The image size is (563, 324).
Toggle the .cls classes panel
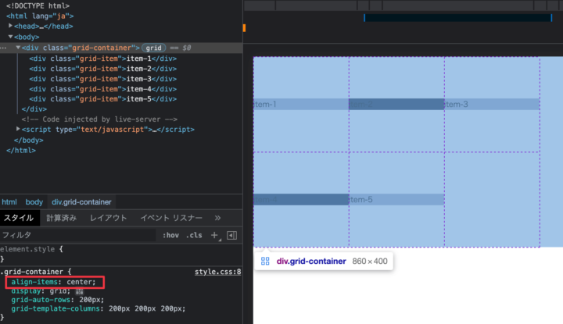(194, 236)
